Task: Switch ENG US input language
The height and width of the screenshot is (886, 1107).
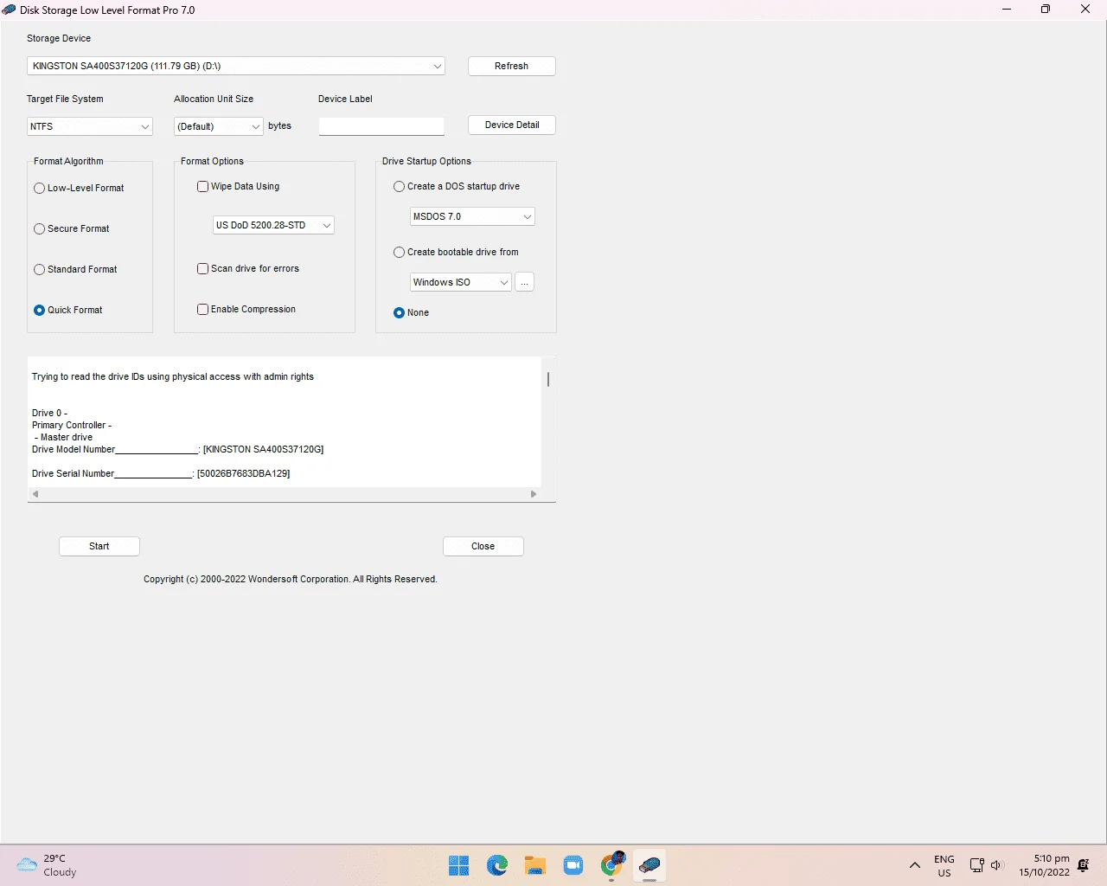Action: [x=944, y=865]
